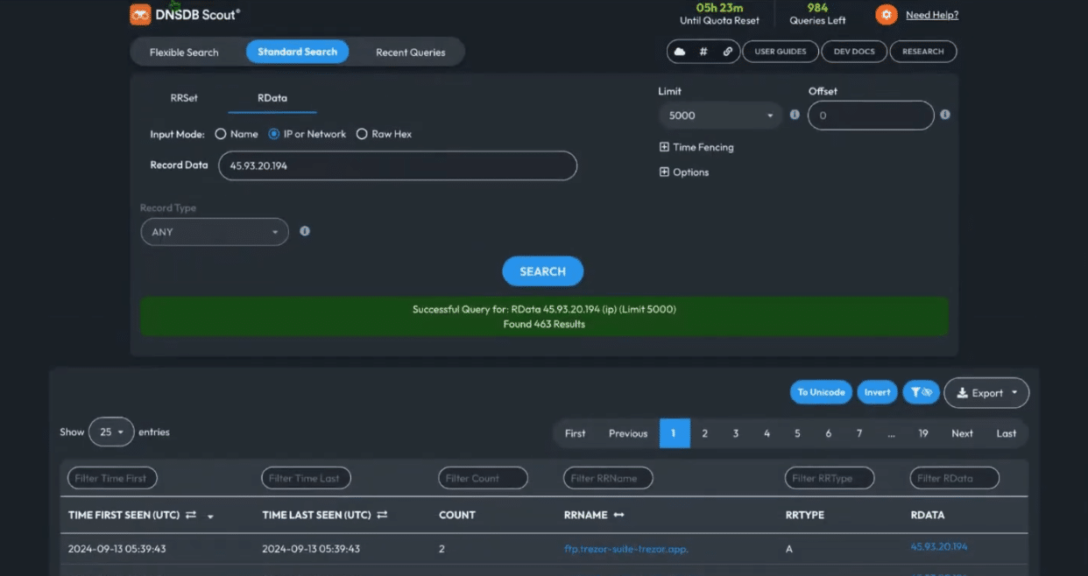
Task: Click the RDATA column header
Action: pyautogui.click(x=928, y=515)
